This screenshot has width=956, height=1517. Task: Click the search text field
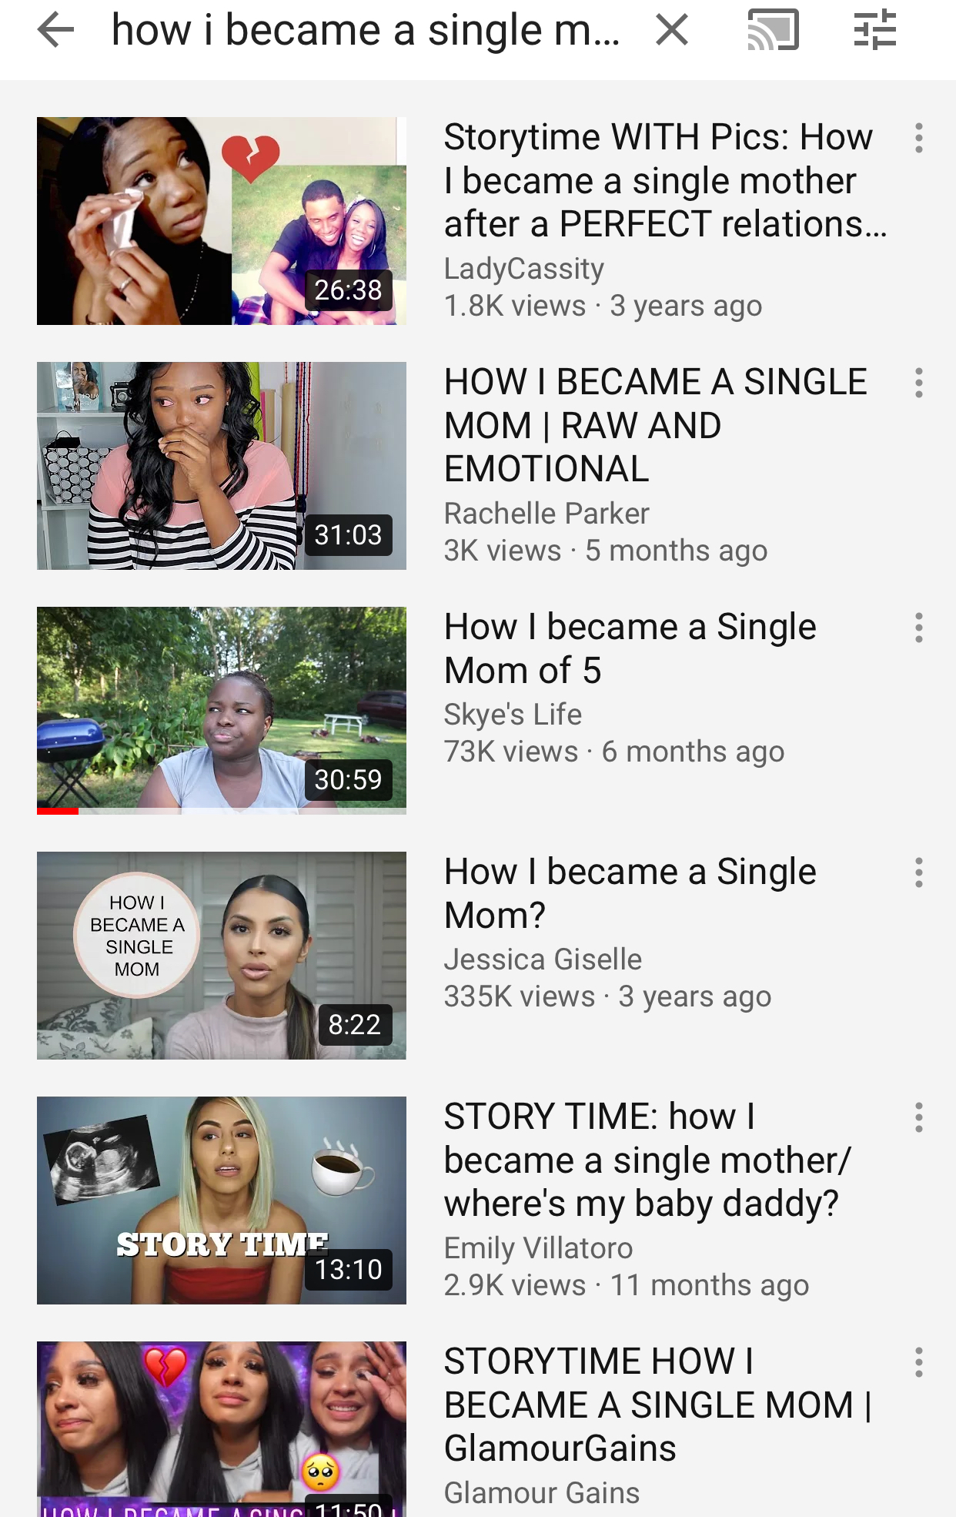366,31
